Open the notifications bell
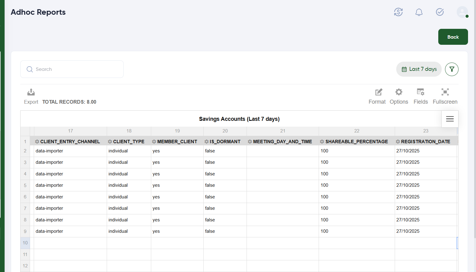 point(419,12)
